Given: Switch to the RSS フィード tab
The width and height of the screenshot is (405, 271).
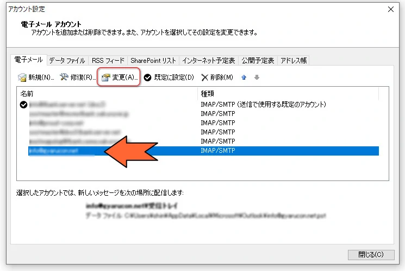Looking at the screenshot, I should point(108,61).
